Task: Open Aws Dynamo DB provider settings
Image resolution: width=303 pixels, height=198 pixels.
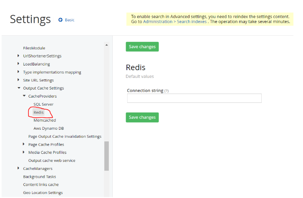Action: coord(49,129)
